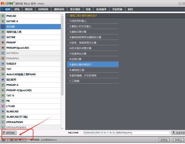The width and height of the screenshot is (185, 144).
Task: Select the PMSAP-8 module
Action: [x=31, y=85]
